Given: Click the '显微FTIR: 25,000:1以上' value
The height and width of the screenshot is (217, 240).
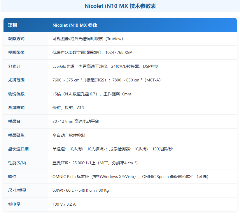Looking at the screenshot, I should coord(95,163).
